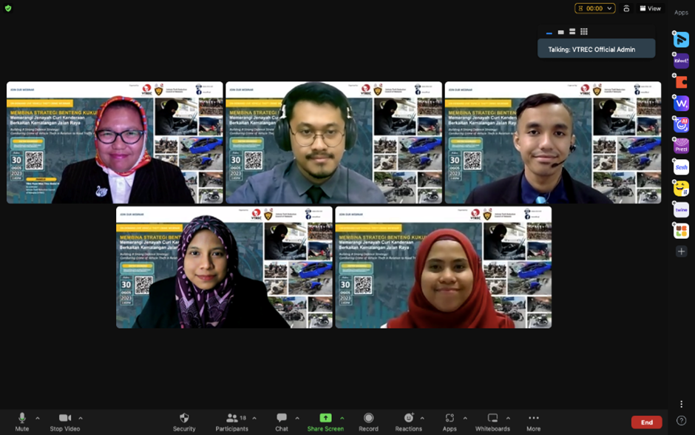
Task: Select the top-center participant's video tile
Action: (x=333, y=143)
